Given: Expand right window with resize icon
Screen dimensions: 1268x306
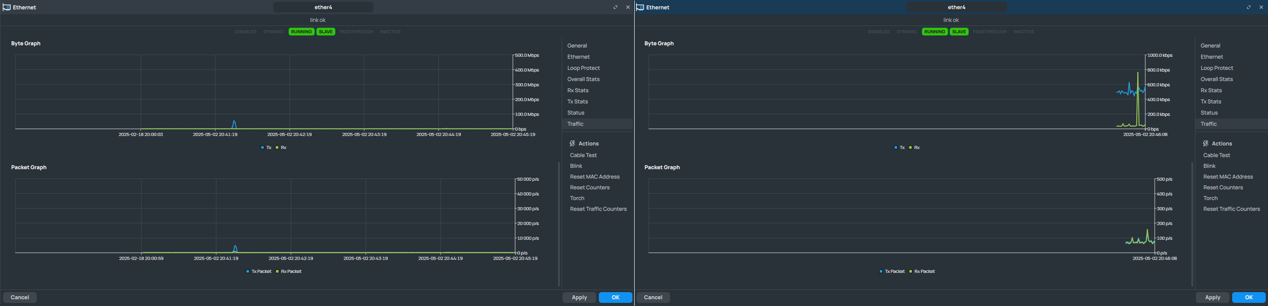Looking at the screenshot, I should coord(1249,7).
